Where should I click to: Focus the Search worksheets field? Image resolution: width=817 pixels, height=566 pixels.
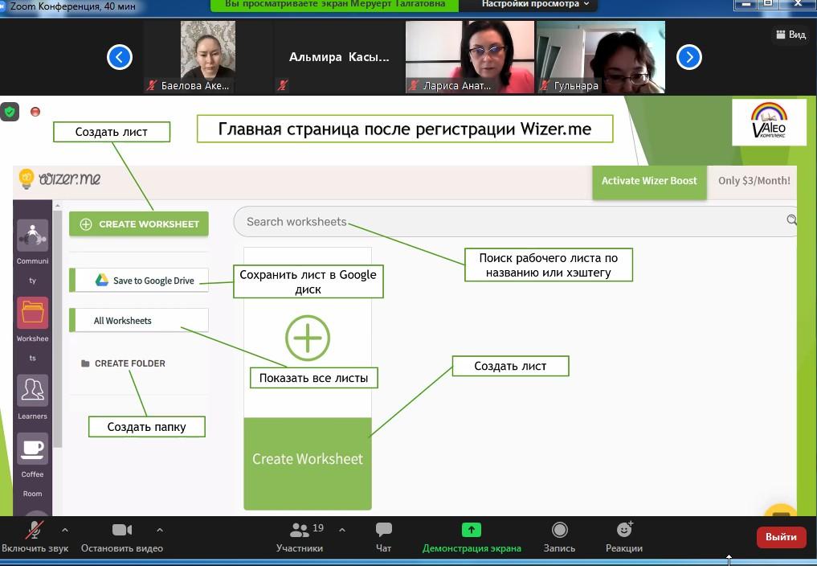point(515,222)
